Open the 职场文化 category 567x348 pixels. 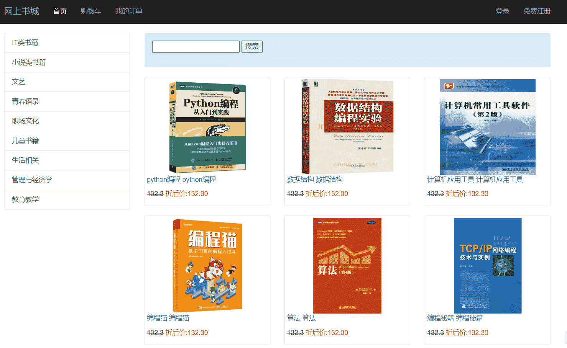[x=67, y=121]
